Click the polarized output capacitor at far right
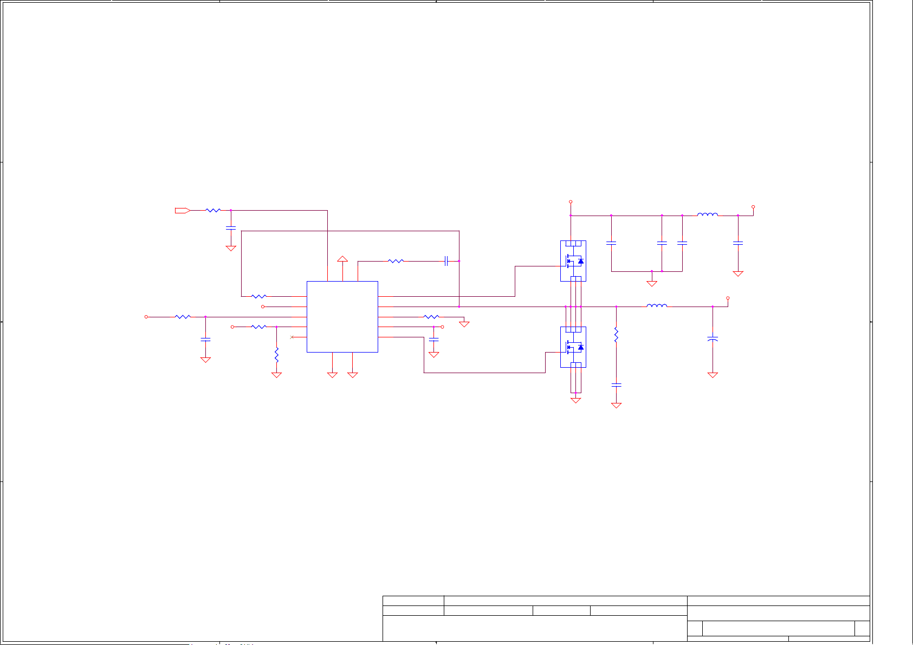Screen dimensions: 913x645 click(x=713, y=339)
